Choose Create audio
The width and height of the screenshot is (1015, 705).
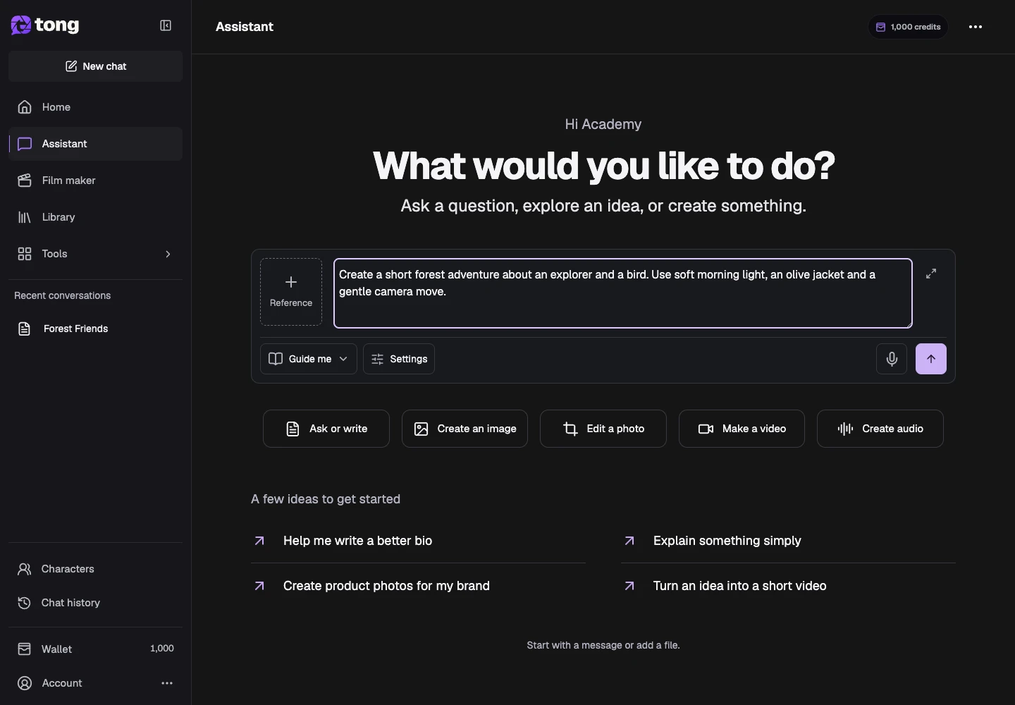click(880, 429)
